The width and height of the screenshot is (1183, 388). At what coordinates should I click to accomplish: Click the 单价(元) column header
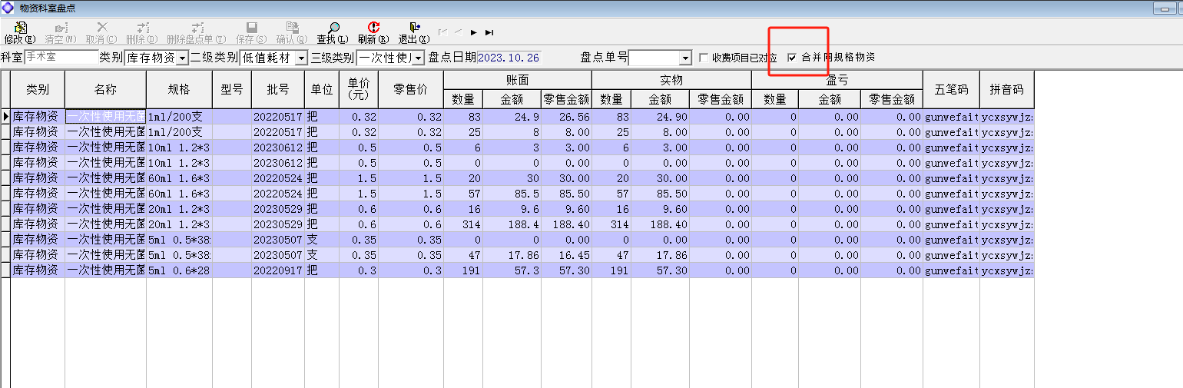359,89
